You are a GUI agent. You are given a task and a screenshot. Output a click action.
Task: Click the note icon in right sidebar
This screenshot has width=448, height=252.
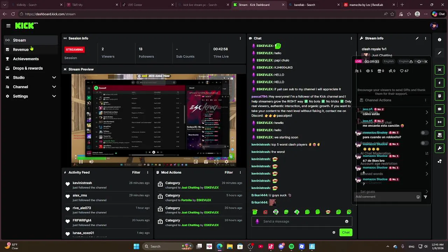click(x=440, y=96)
